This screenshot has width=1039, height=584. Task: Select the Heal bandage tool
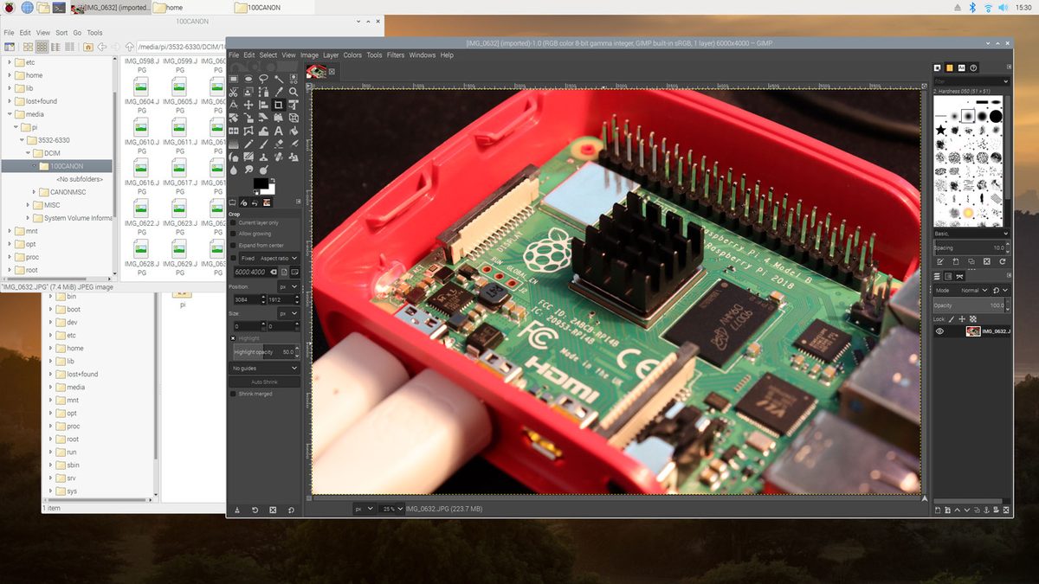click(279, 157)
